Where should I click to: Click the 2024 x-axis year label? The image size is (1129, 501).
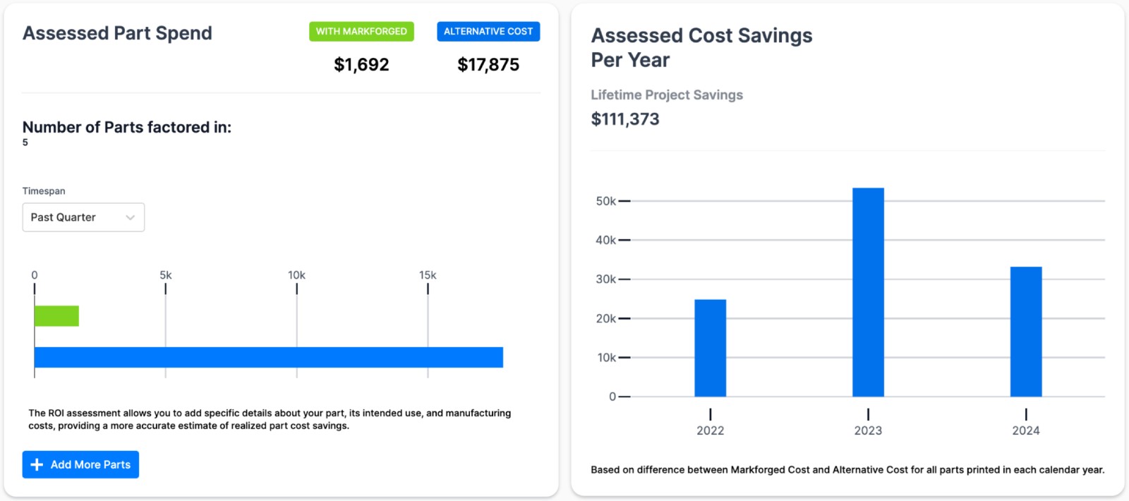[1026, 430]
